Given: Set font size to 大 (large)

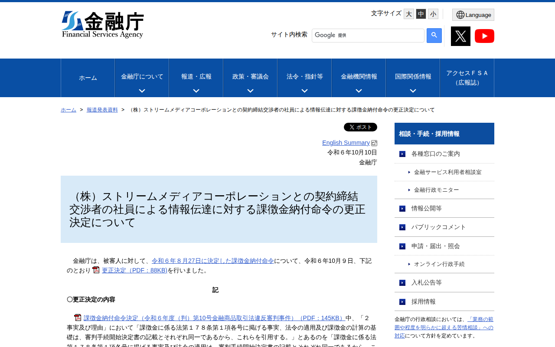Looking at the screenshot, I should tap(409, 14).
